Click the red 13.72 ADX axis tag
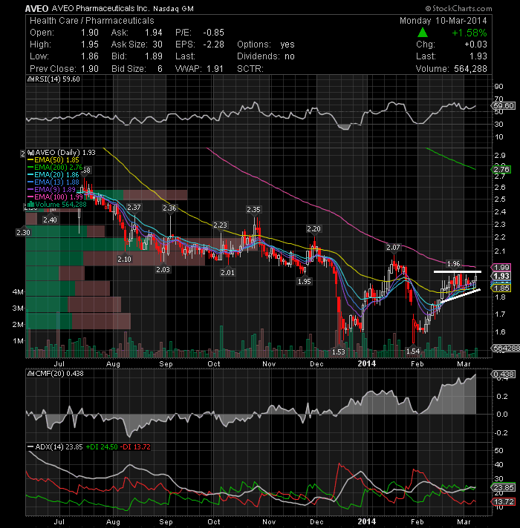Screen dimensions: 520x528 coord(503,502)
